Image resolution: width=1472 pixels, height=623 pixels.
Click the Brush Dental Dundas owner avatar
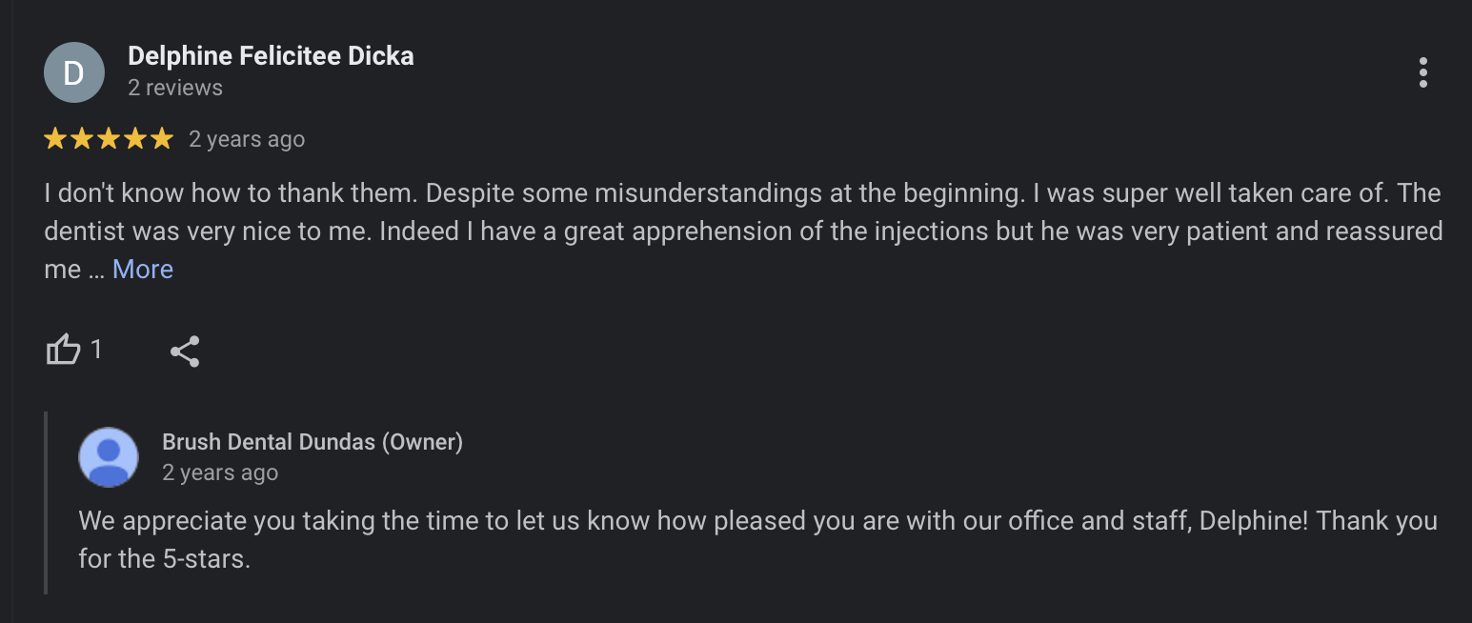coord(109,457)
